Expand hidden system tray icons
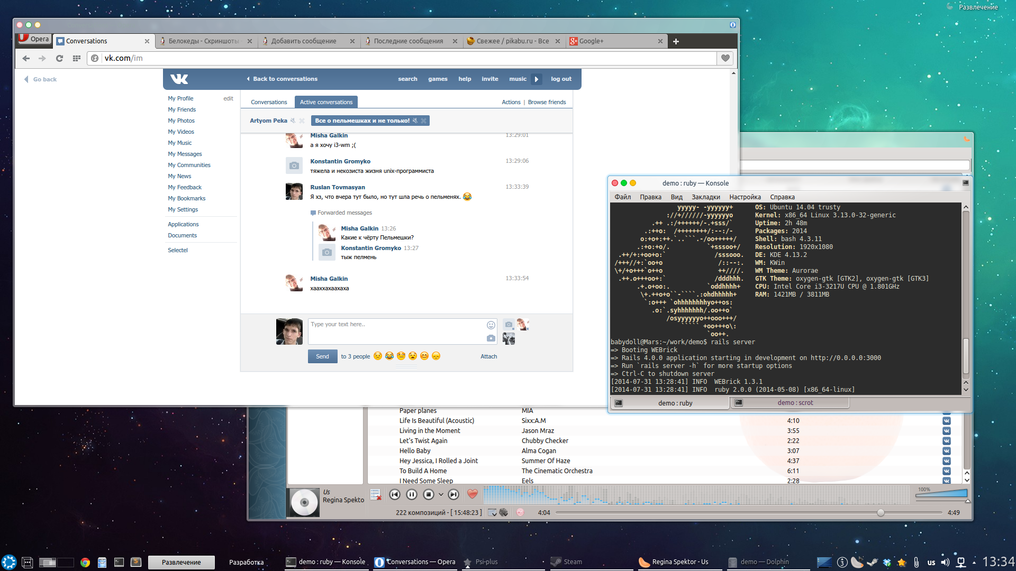This screenshot has width=1016, height=571. [x=974, y=563]
